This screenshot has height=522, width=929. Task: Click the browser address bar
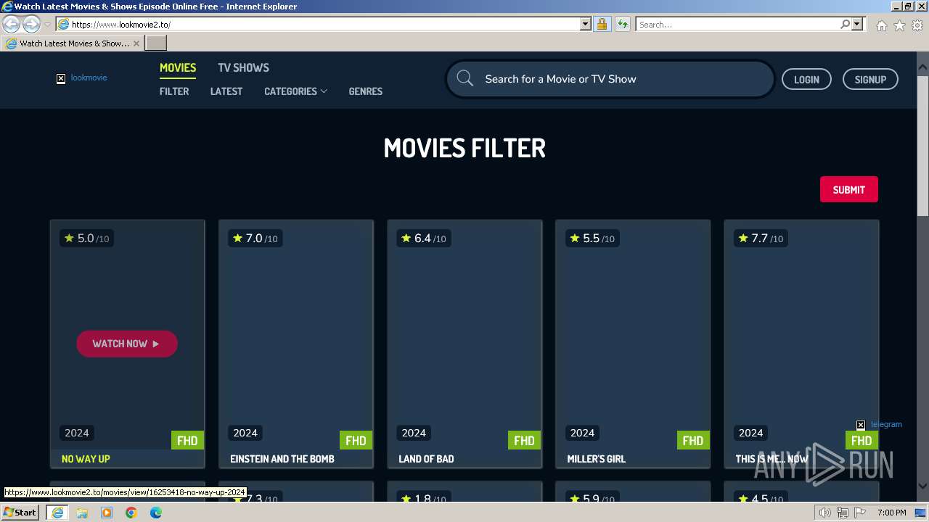pyautogui.click(x=324, y=24)
